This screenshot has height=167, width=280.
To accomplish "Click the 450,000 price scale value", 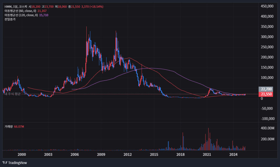I will (x=267, y=6).
